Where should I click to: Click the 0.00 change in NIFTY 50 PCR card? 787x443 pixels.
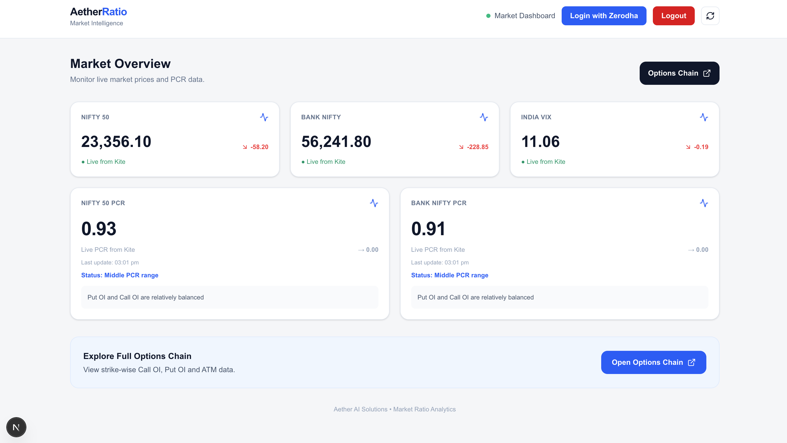[x=372, y=250]
